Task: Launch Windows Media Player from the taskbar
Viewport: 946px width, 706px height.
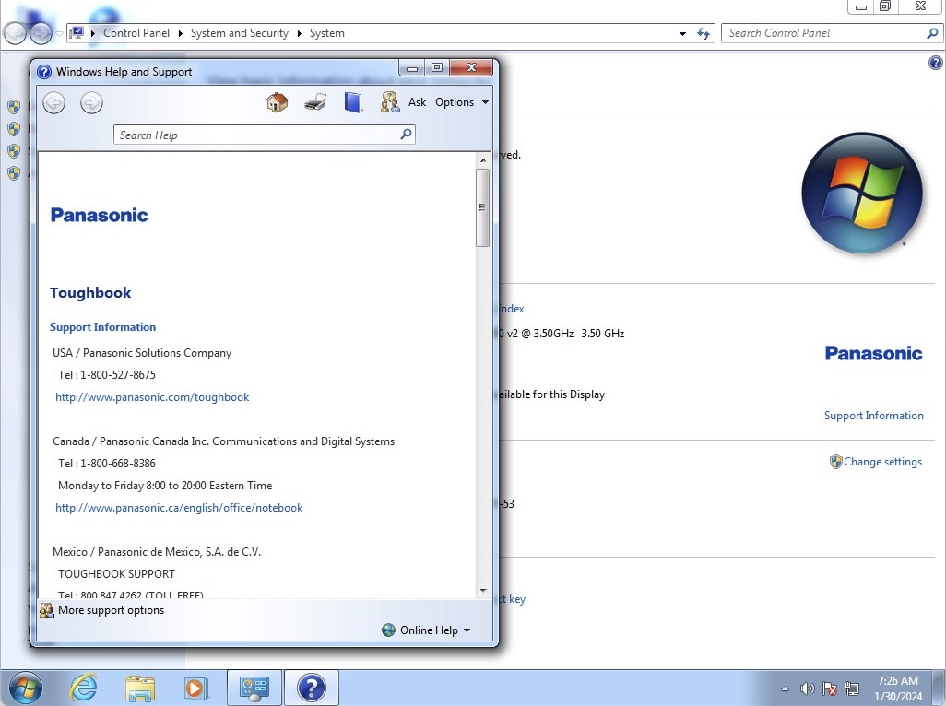Action: tap(196, 688)
